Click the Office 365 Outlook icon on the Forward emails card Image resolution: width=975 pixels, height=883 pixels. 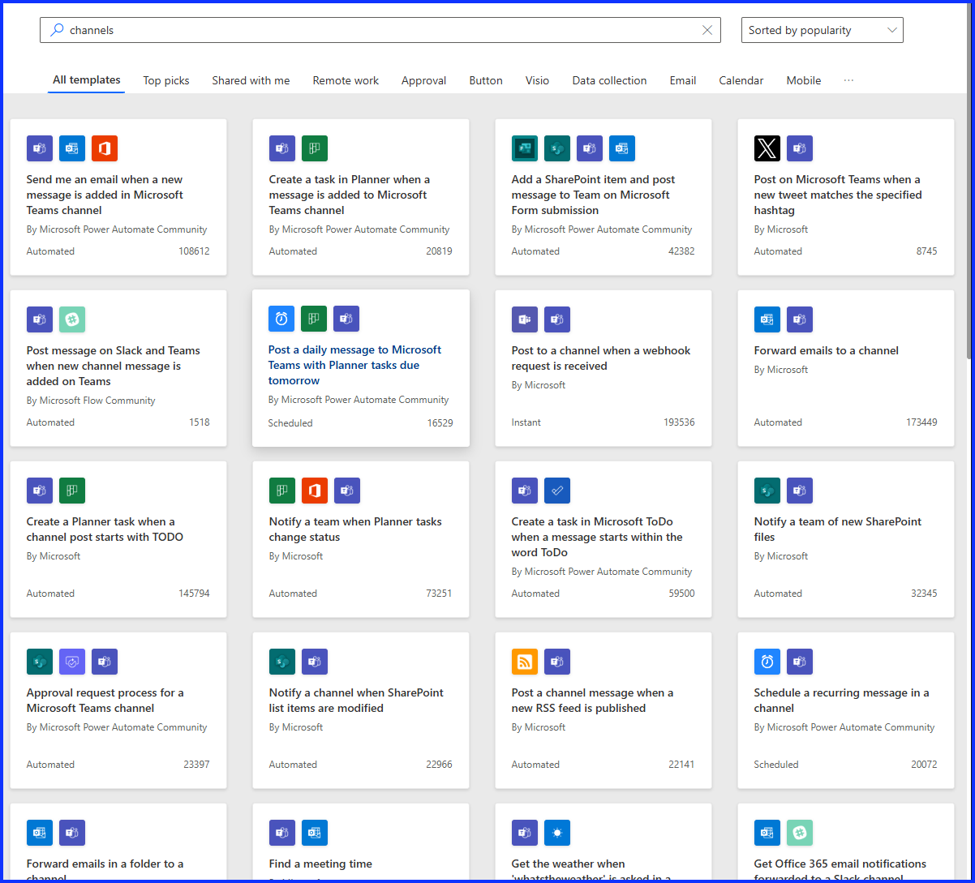pos(767,319)
